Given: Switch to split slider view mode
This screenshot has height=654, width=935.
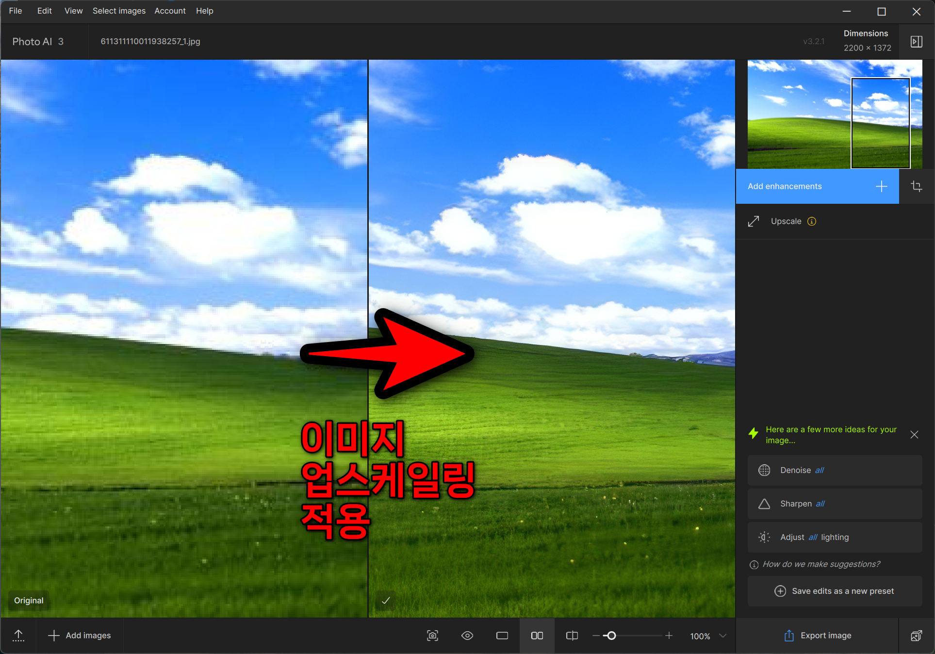Looking at the screenshot, I should [572, 636].
